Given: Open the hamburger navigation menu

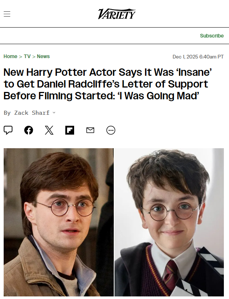Looking at the screenshot, I should click(7, 14).
